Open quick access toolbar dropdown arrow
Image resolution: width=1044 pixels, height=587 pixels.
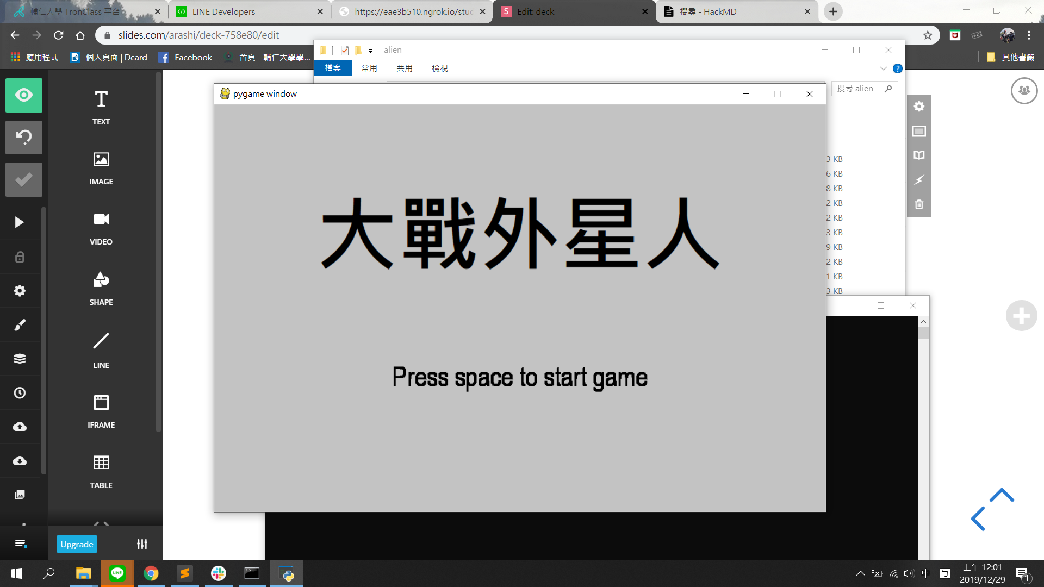click(x=370, y=51)
